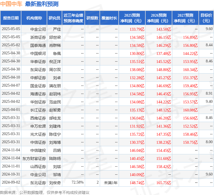The height and width of the screenshot is (195, 214).
Task: Click researcher 肖群稀
Action: coord(55,45)
